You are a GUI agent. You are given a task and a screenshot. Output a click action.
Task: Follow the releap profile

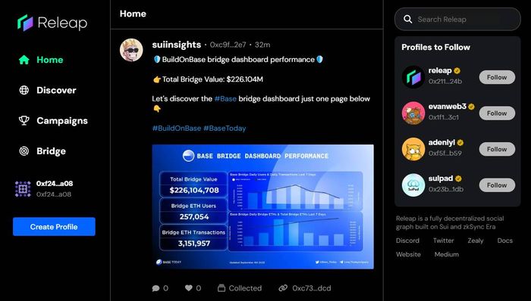click(497, 77)
